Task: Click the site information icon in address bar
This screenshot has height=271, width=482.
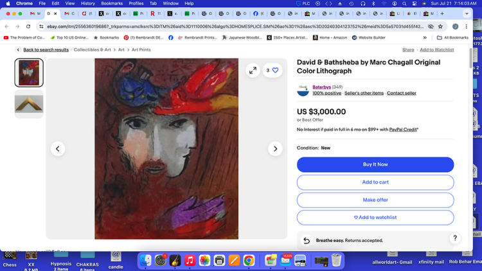Action: click(41, 26)
